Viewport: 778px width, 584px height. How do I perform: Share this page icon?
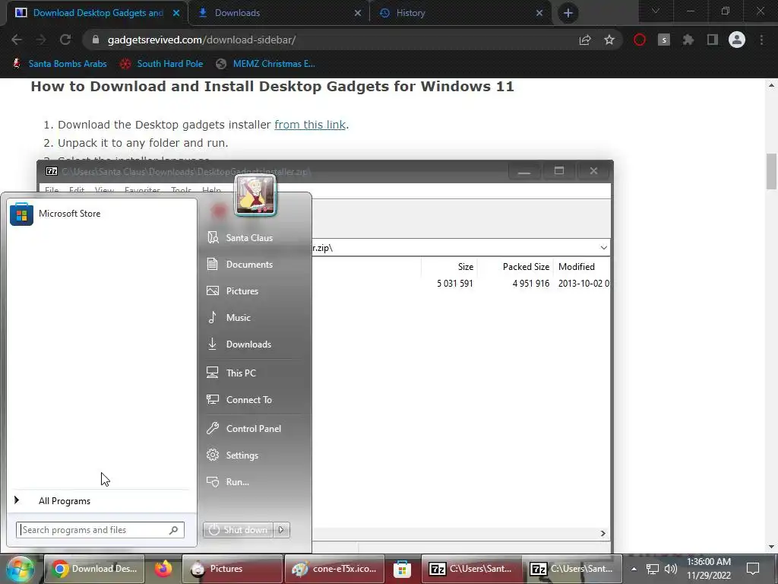[585, 40]
